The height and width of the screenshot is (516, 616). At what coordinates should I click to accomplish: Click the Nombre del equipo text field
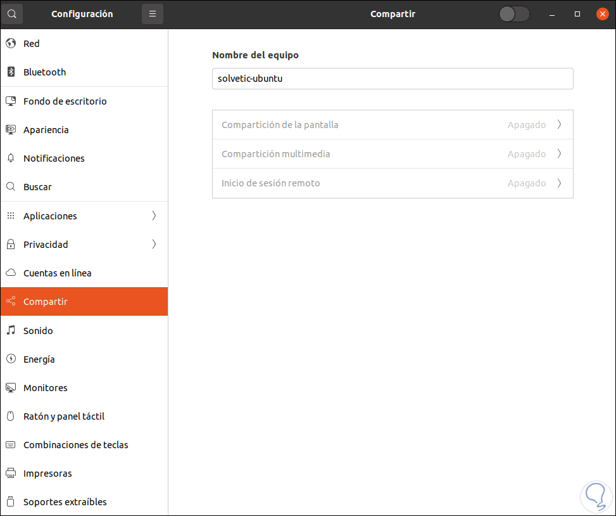point(393,79)
